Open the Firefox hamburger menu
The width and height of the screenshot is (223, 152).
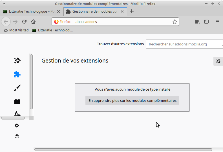pyautogui.click(x=217, y=22)
